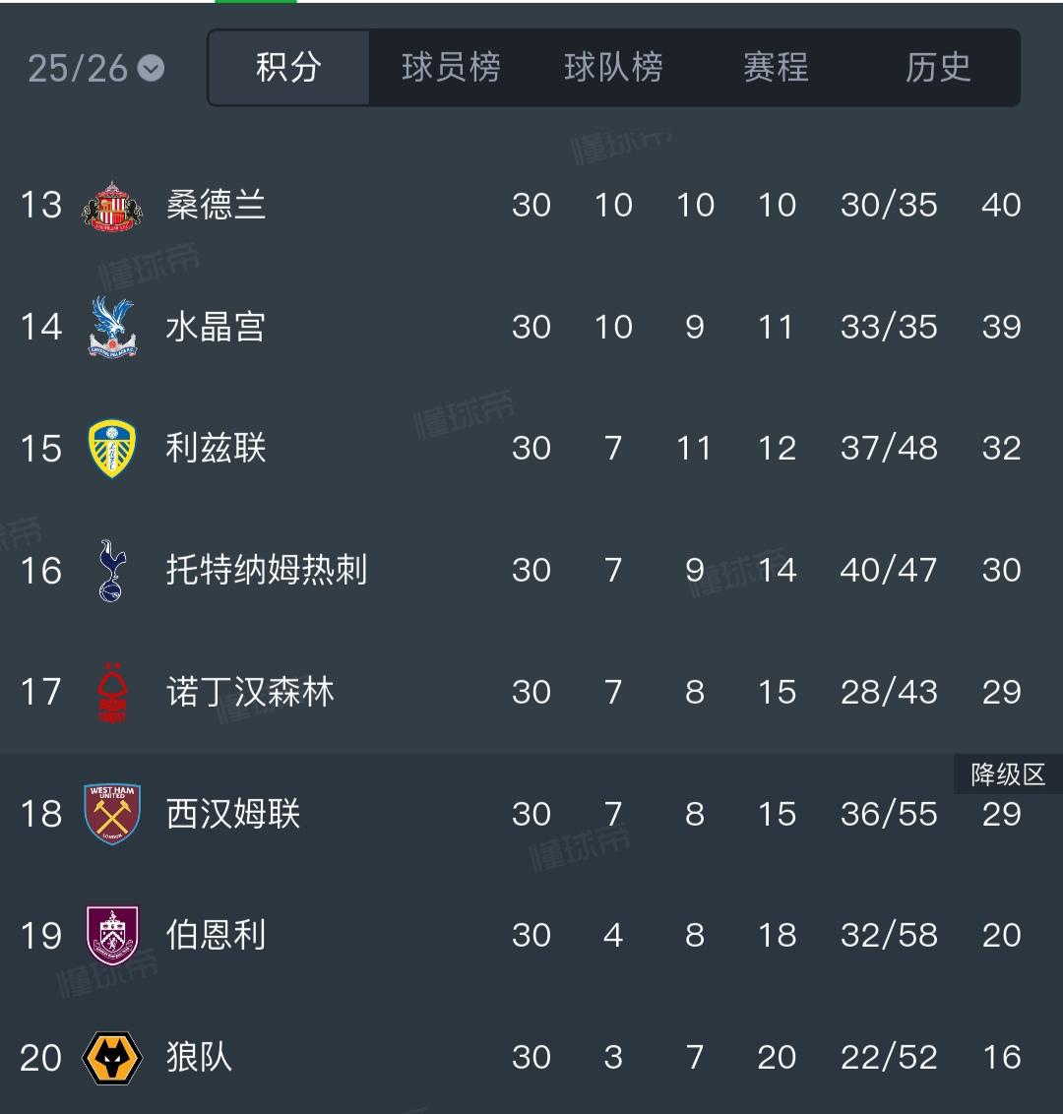Click the Nottingham Forest (诺丁汉森林) badge

coord(111,692)
